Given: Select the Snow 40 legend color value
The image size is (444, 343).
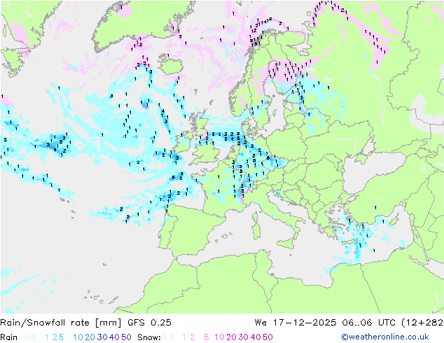Looking at the screenshot, I should tap(256, 337).
